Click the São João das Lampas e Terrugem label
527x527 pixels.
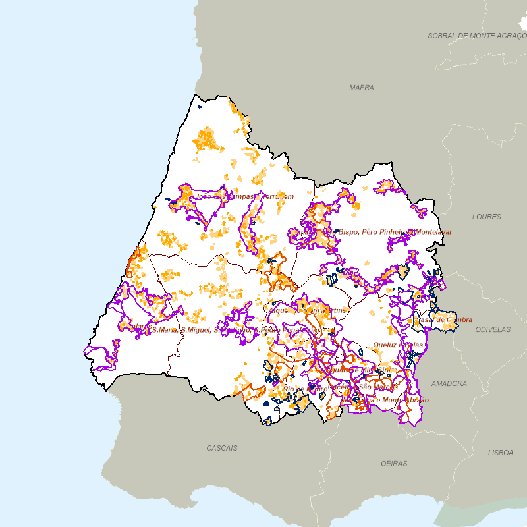(236, 196)
